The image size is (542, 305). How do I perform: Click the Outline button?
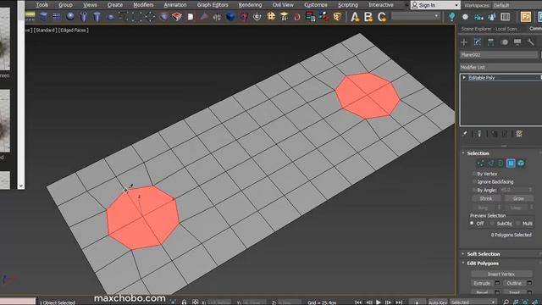click(x=514, y=283)
